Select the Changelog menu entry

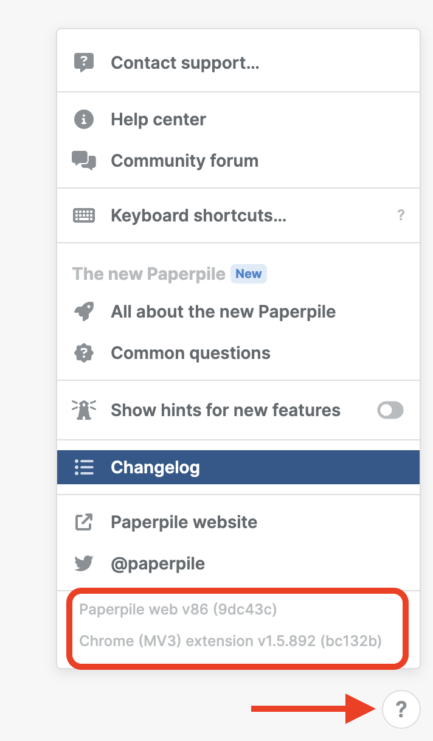(155, 467)
